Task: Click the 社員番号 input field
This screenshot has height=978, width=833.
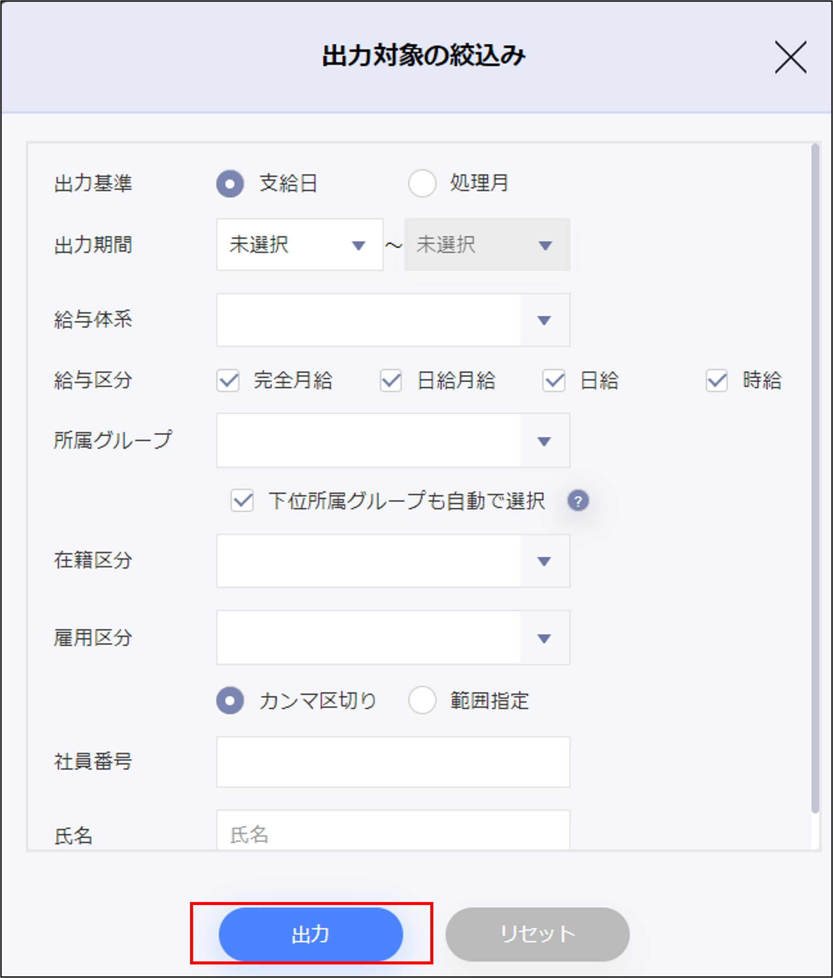Action: click(393, 762)
